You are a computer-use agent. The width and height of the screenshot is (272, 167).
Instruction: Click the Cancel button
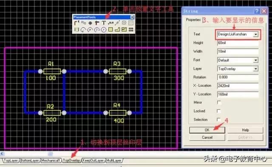(x=207, y=137)
